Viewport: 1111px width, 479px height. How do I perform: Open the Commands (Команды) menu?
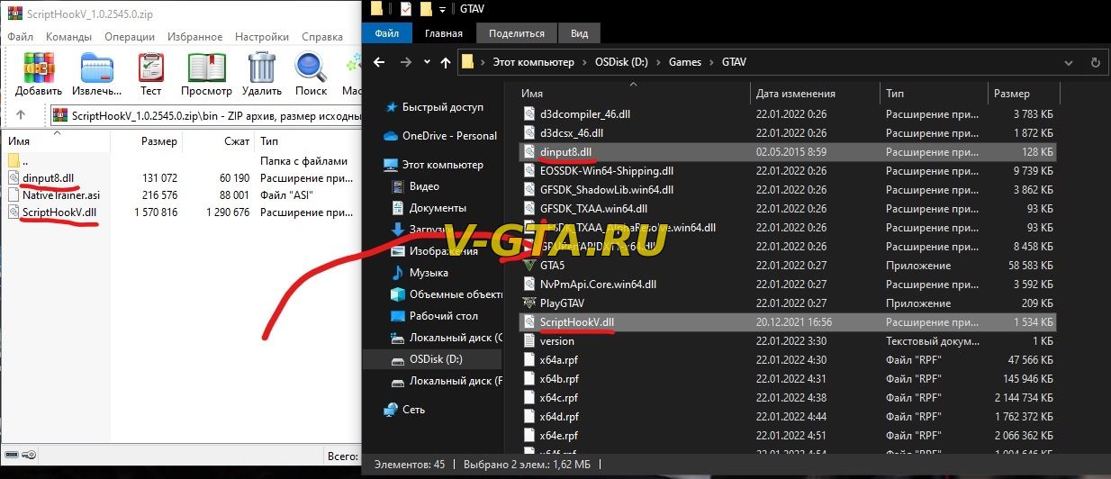pyautogui.click(x=68, y=37)
